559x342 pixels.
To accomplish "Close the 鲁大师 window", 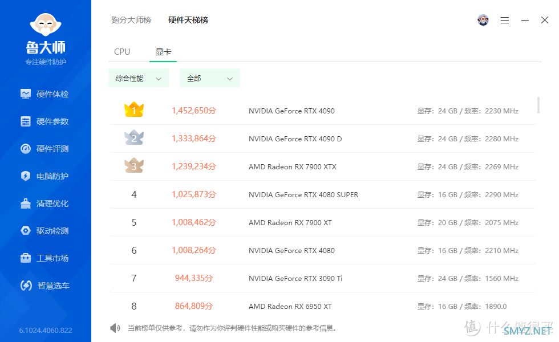I will [x=544, y=20].
